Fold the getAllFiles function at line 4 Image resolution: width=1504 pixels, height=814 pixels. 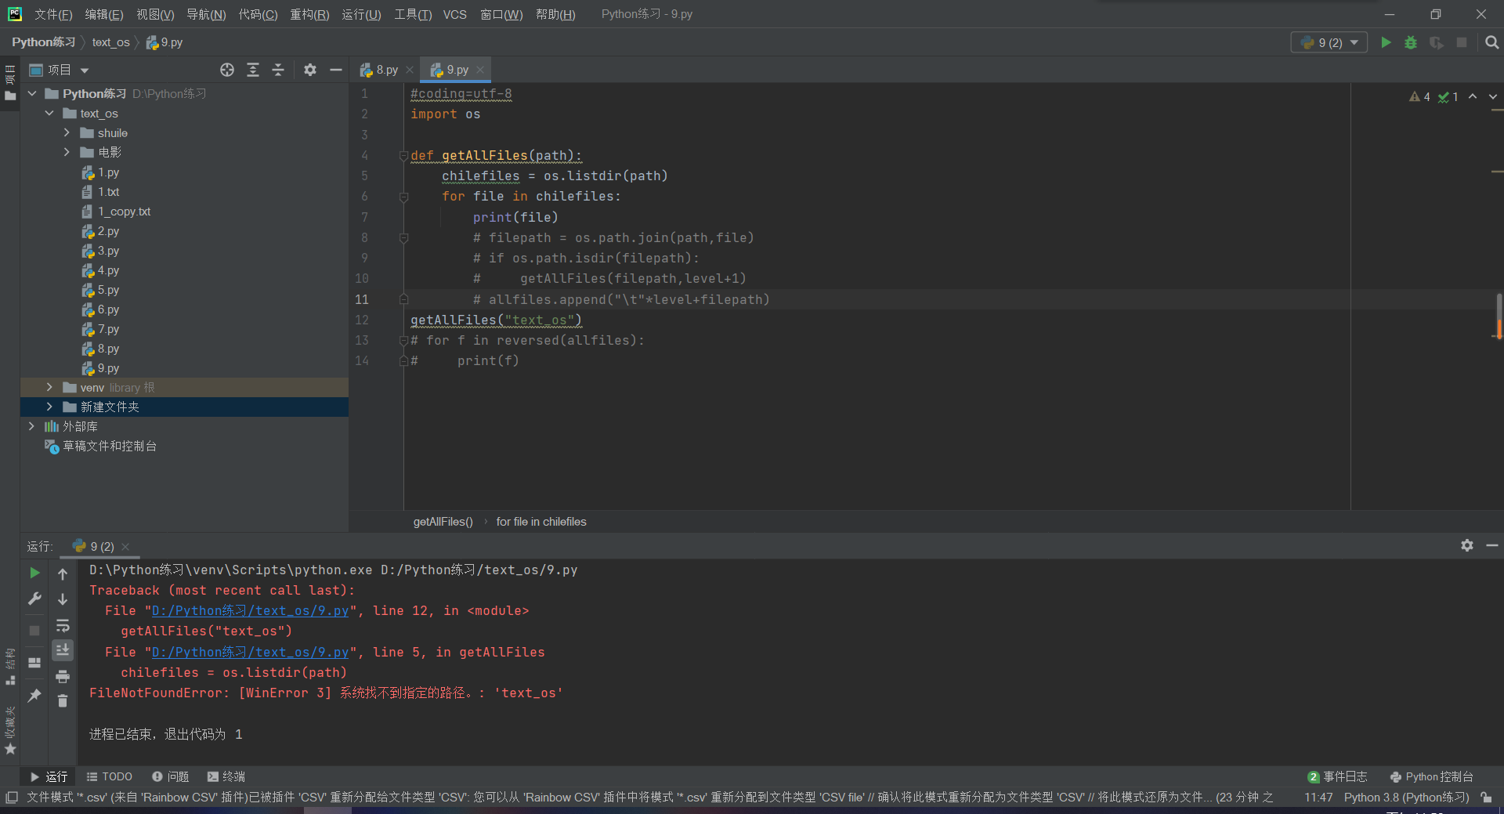click(403, 155)
